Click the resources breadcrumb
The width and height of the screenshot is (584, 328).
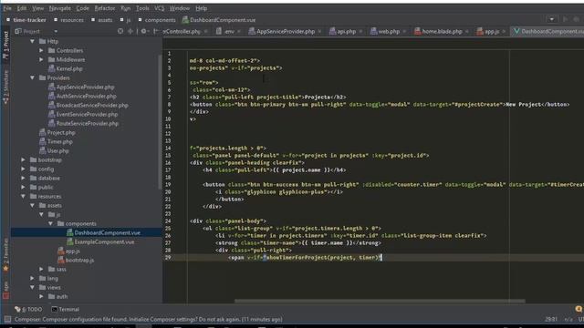(69, 20)
